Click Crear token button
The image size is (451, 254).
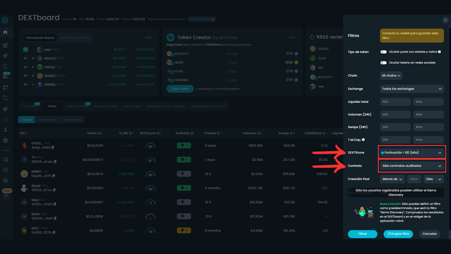click(x=180, y=89)
